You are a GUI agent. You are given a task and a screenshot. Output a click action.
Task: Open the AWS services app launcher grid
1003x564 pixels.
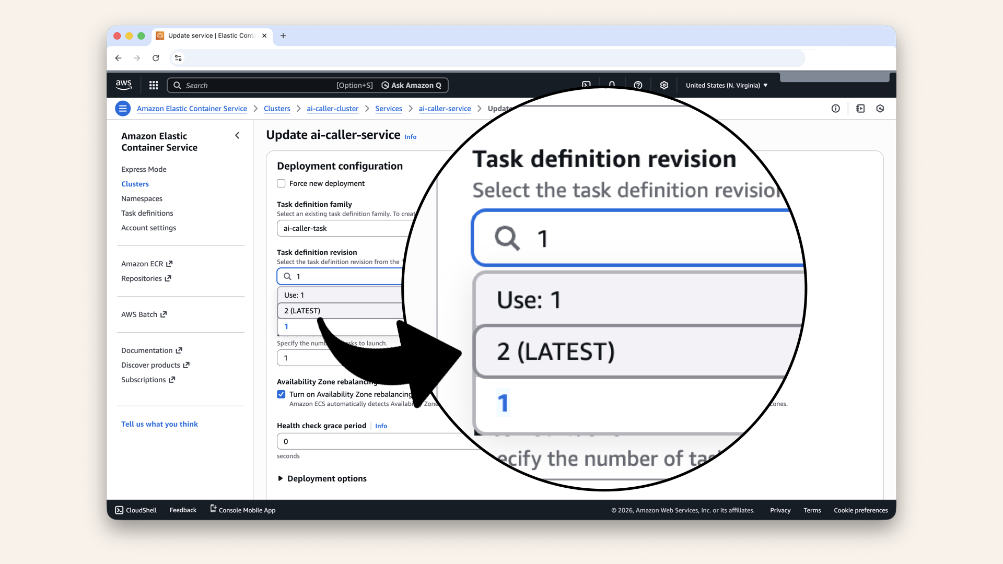coord(153,85)
